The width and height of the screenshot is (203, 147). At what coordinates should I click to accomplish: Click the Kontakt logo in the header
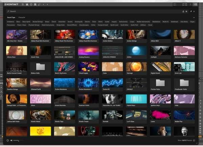pos(11,4)
